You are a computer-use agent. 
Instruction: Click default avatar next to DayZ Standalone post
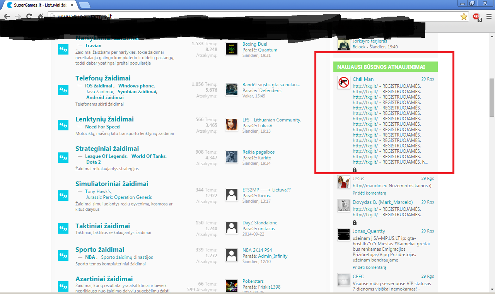[x=232, y=227]
